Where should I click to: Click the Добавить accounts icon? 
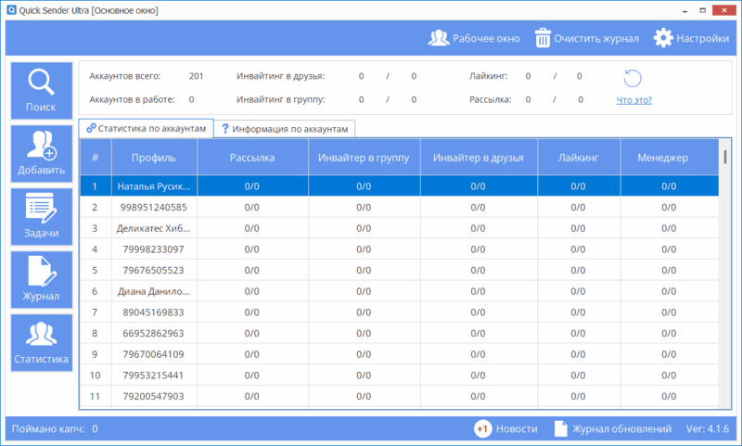pos(42,153)
